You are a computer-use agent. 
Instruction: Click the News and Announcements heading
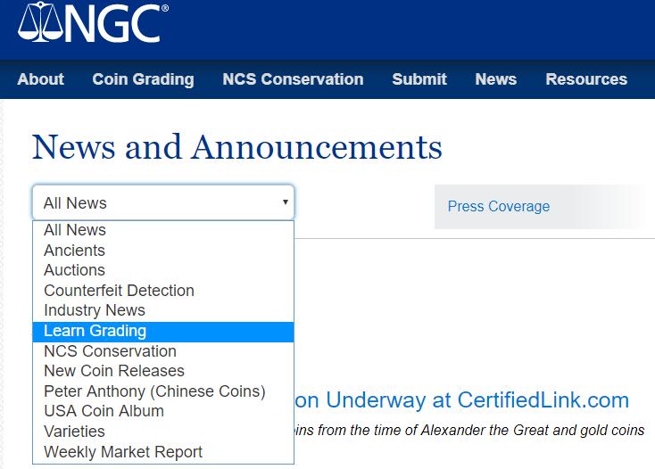coord(236,147)
